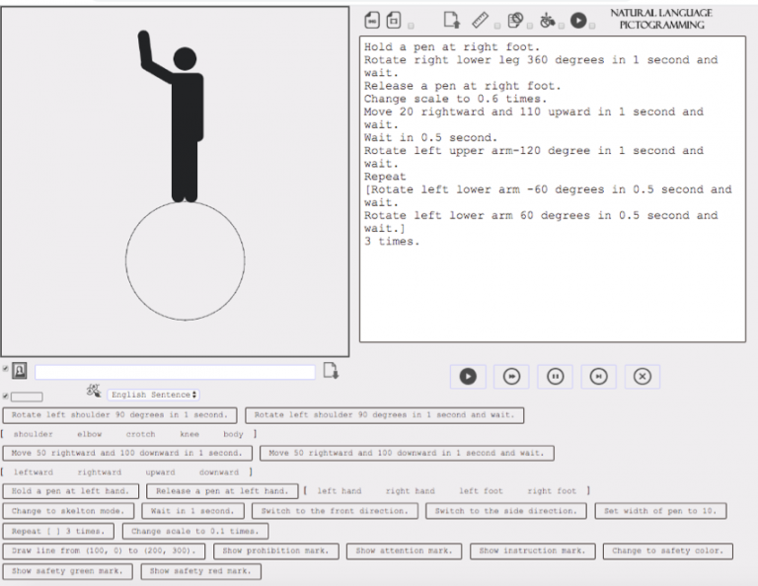Select the 'left hand' option word
The height and width of the screenshot is (586, 758).
click(x=340, y=491)
